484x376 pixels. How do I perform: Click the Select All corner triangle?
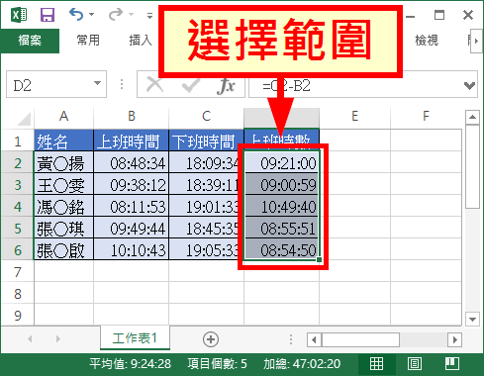24,119
